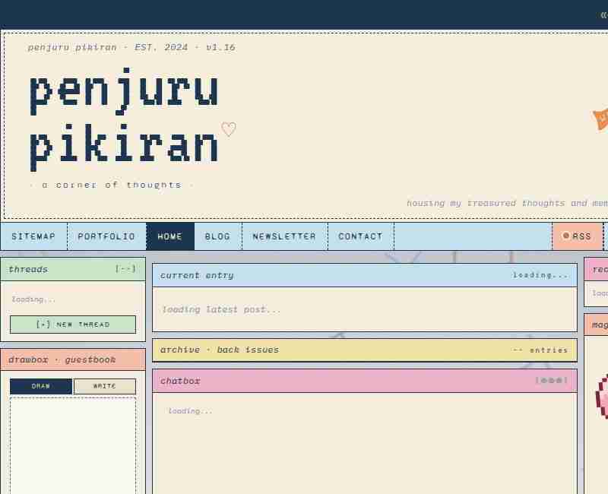Click the heart icon beside the site title
This screenshot has height=494, width=608.
[228, 130]
